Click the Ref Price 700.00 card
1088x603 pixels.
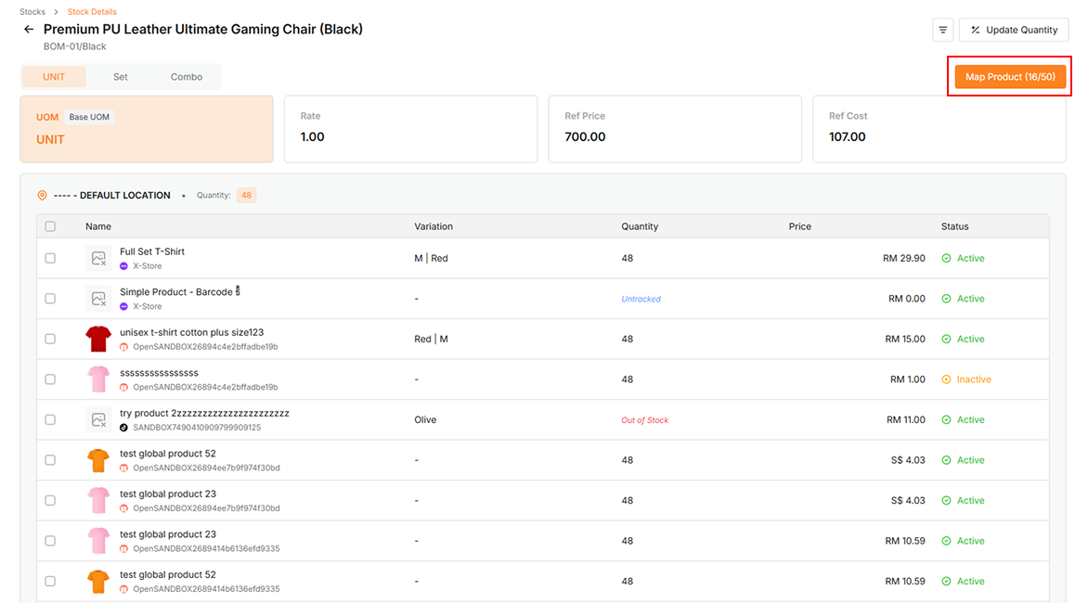(x=675, y=129)
